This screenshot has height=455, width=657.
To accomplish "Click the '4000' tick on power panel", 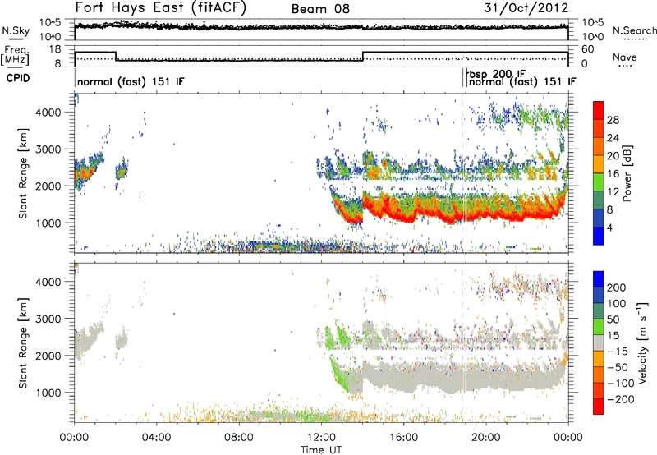I will (x=48, y=113).
